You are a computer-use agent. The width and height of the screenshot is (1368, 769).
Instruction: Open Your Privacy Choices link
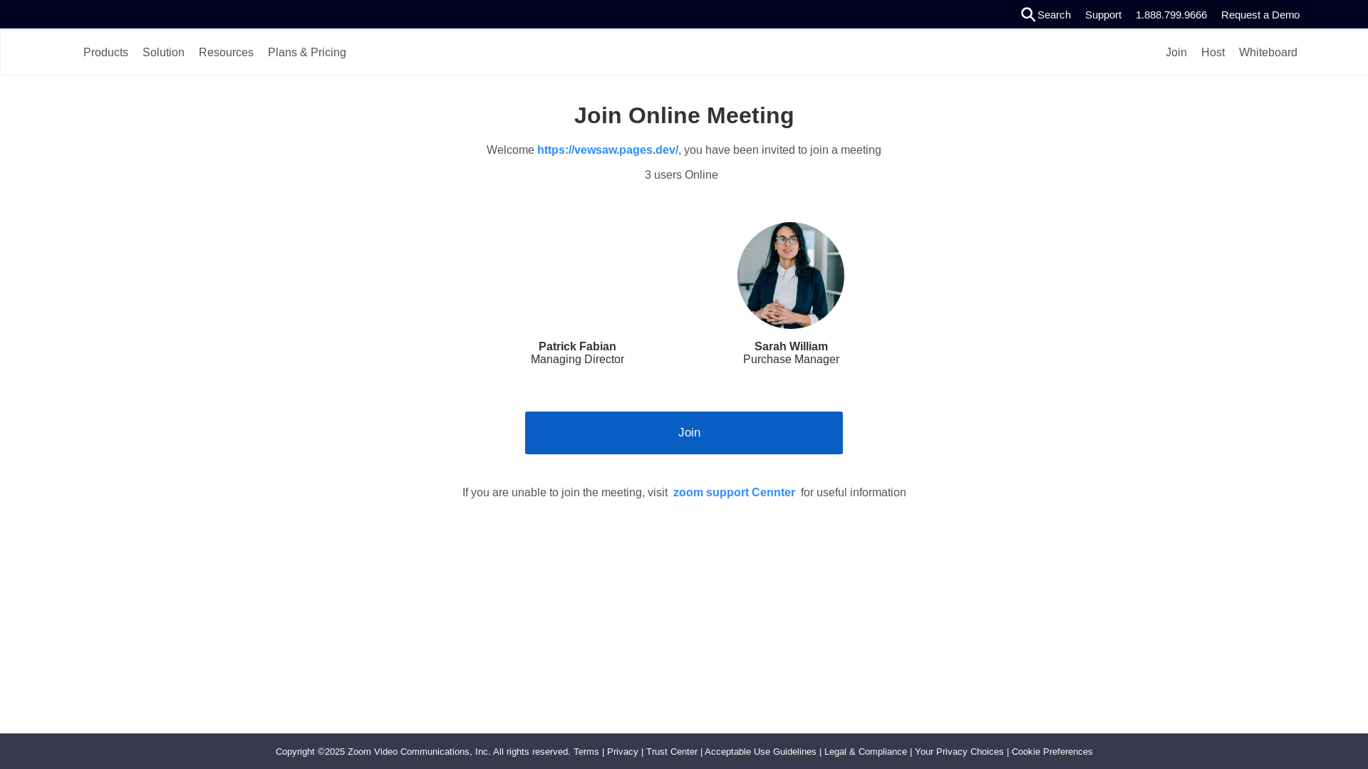pos(959,752)
